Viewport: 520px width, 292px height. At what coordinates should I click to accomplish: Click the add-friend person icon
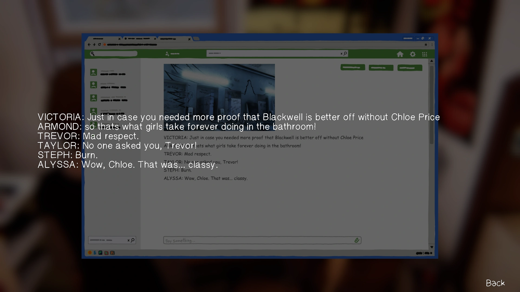click(x=167, y=54)
